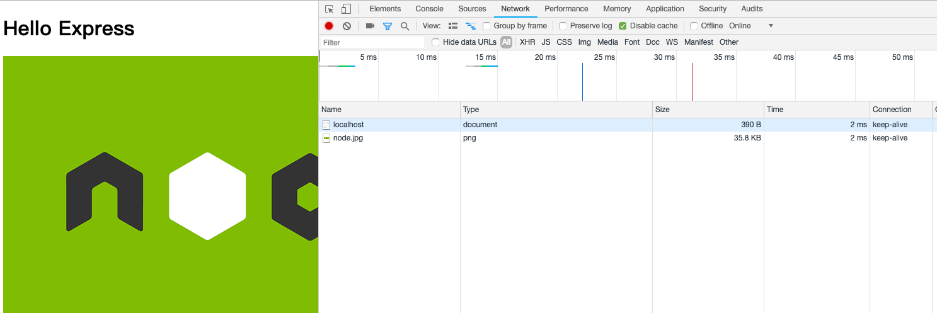937x313 pixels.
Task: Click into the Filter text field
Action: [372, 43]
